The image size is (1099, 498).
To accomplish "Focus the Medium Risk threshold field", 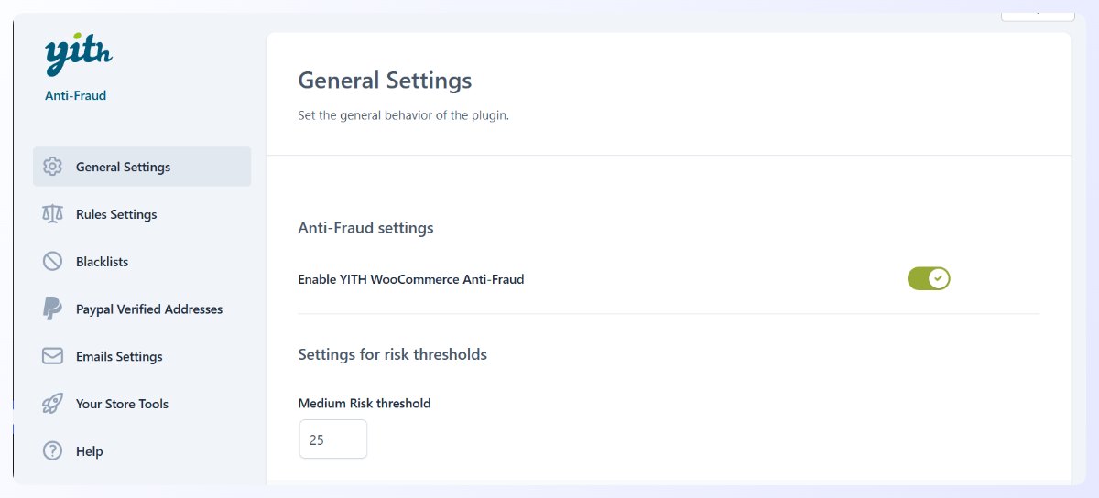I will [x=333, y=439].
